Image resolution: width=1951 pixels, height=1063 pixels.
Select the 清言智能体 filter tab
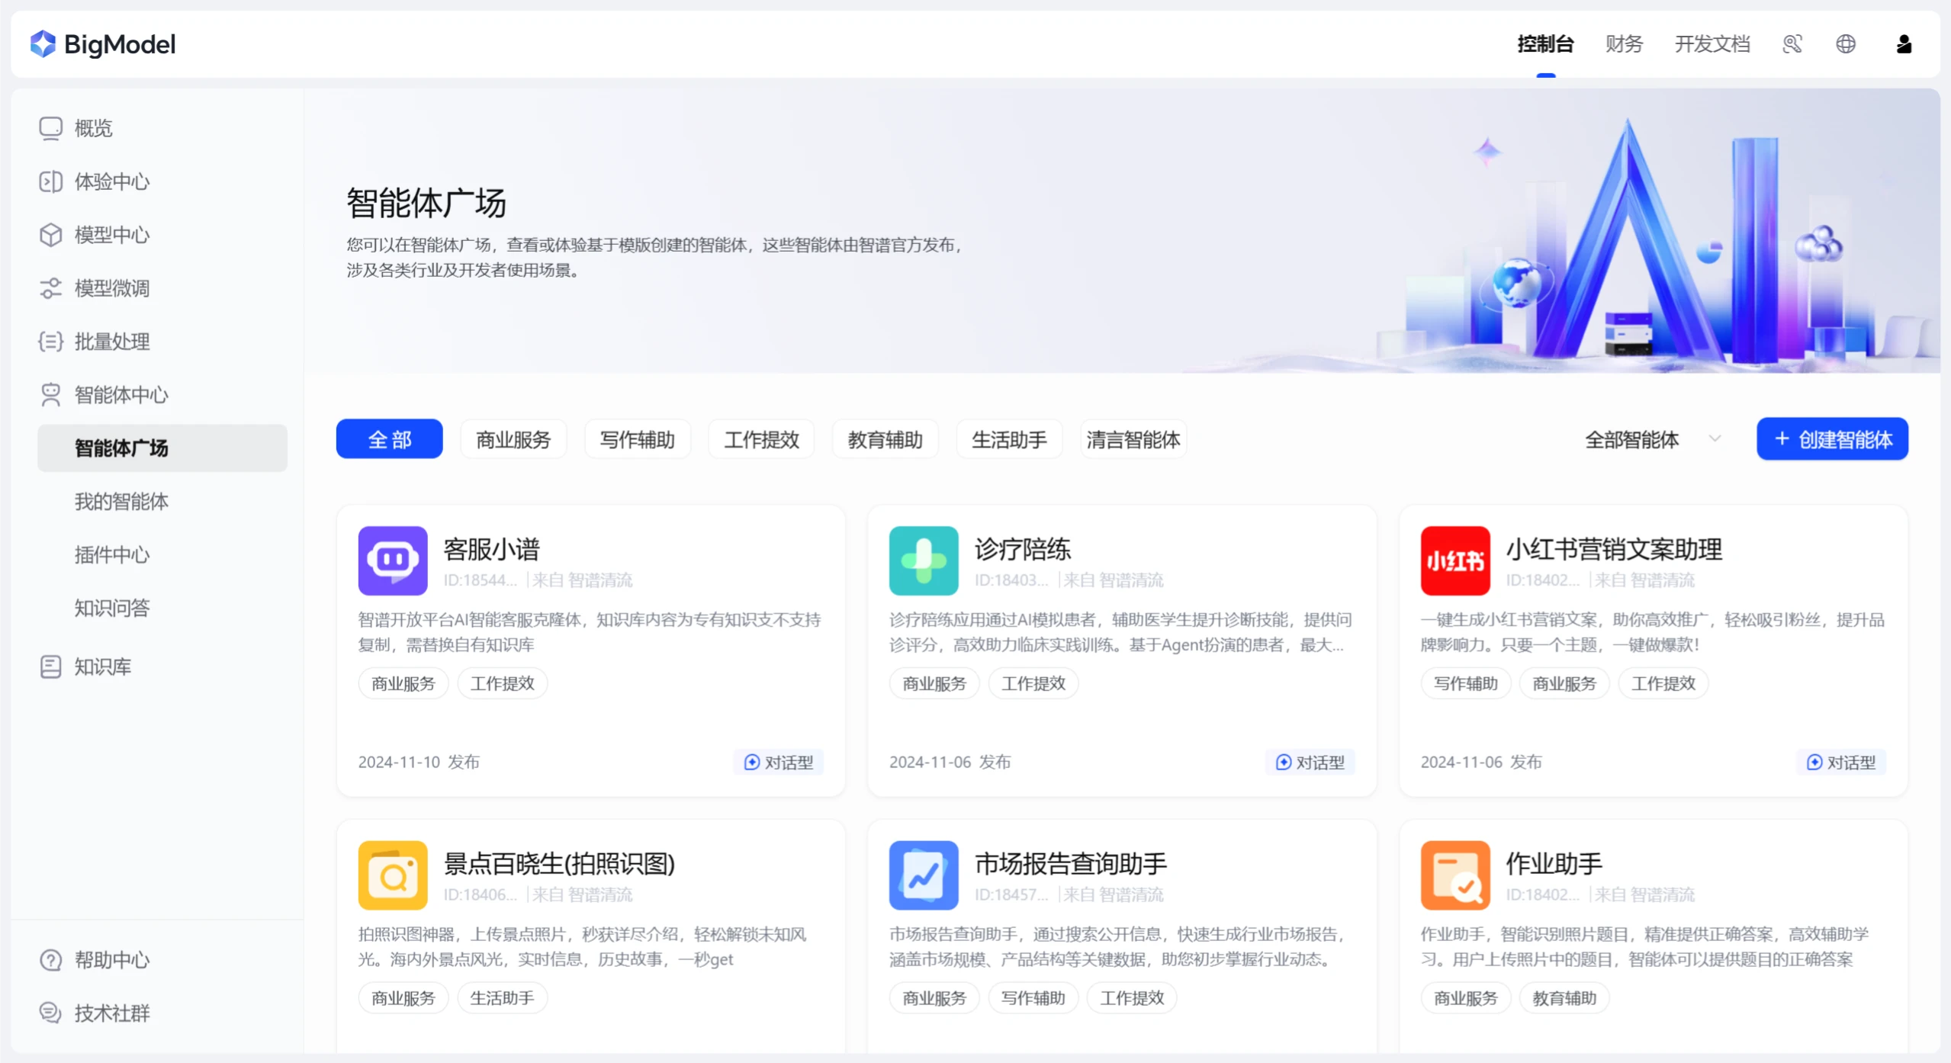click(1132, 438)
